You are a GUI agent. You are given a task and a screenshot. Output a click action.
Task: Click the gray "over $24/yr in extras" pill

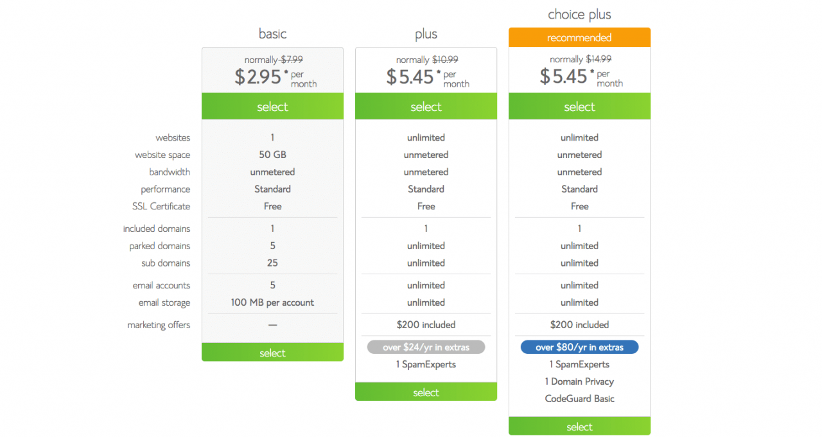click(426, 347)
